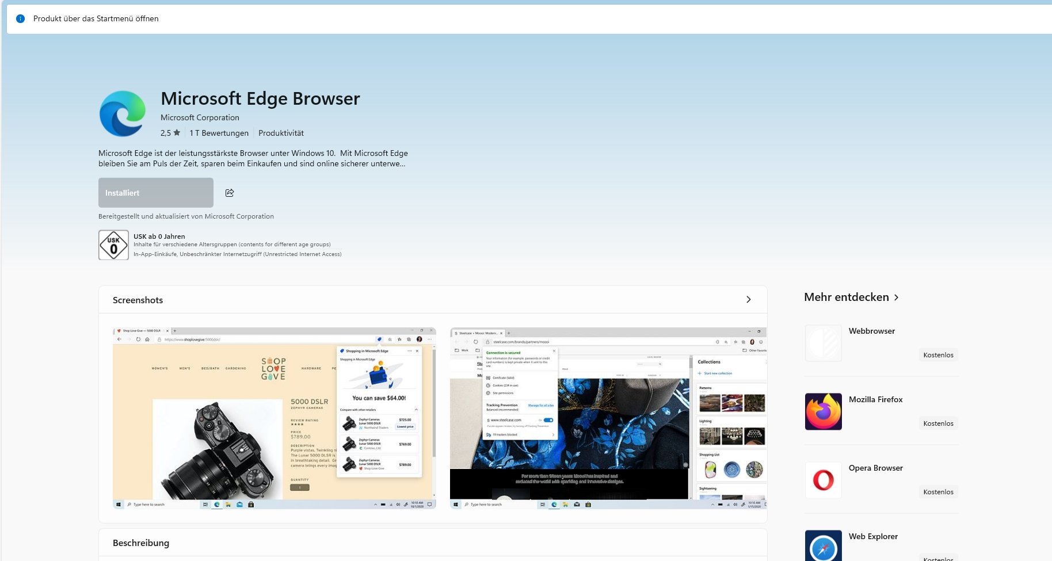Open the Webbrowser app icon
This screenshot has height=561, width=1052.
[x=824, y=343]
